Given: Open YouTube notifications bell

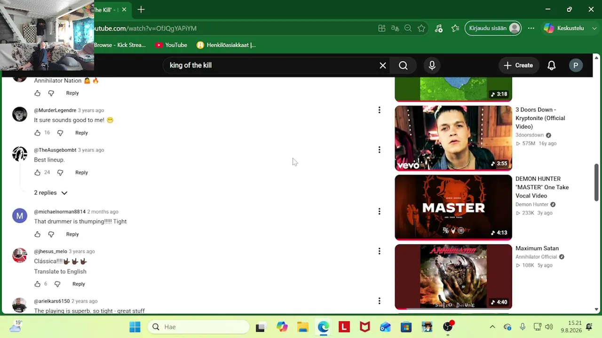Looking at the screenshot, I should (552, 66).
